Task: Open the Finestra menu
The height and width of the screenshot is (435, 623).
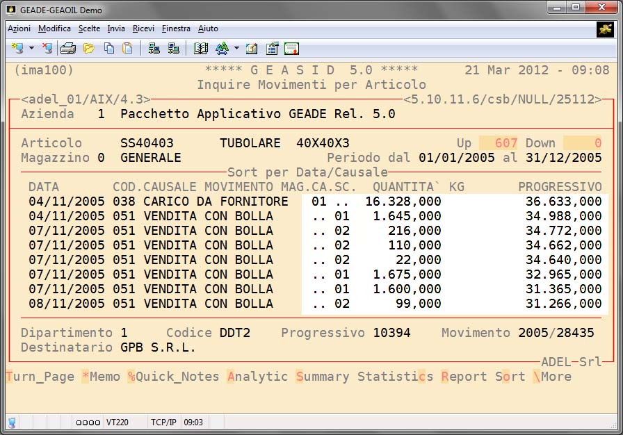Action: [x=176, y=28]
